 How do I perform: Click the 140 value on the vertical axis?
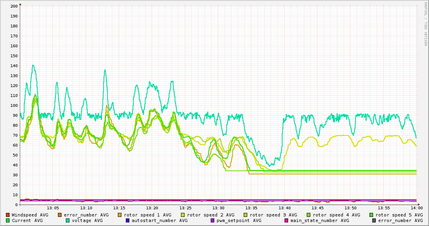click(x=14, y=66)
